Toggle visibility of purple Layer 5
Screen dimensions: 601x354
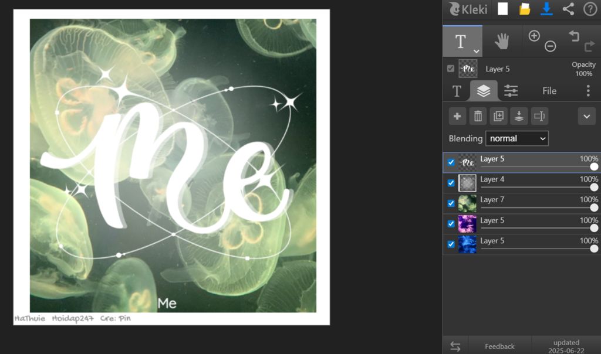tap(451, 224)
